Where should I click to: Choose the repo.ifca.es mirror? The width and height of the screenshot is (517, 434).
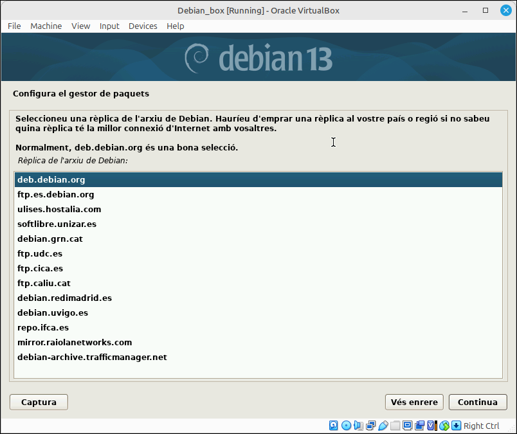(258, 328)
